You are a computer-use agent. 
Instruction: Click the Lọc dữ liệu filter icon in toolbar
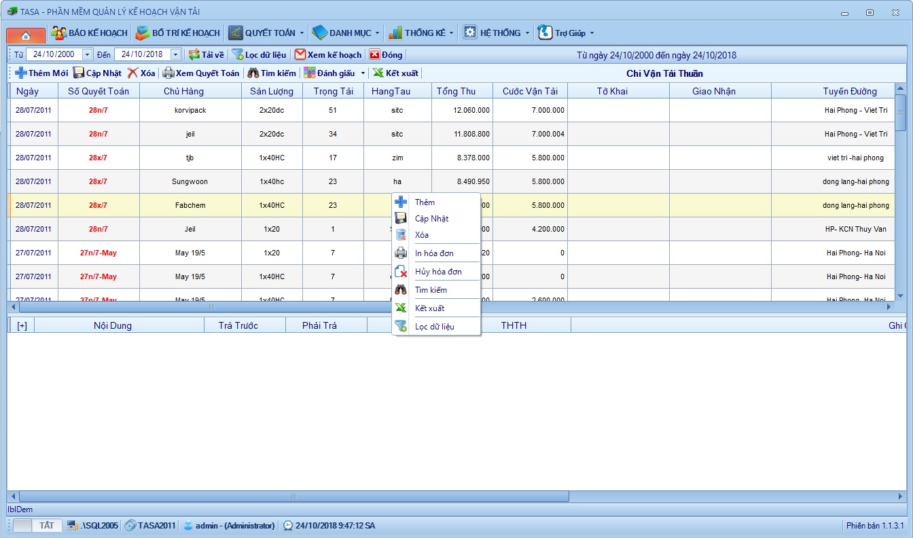(x=237, y=55)
